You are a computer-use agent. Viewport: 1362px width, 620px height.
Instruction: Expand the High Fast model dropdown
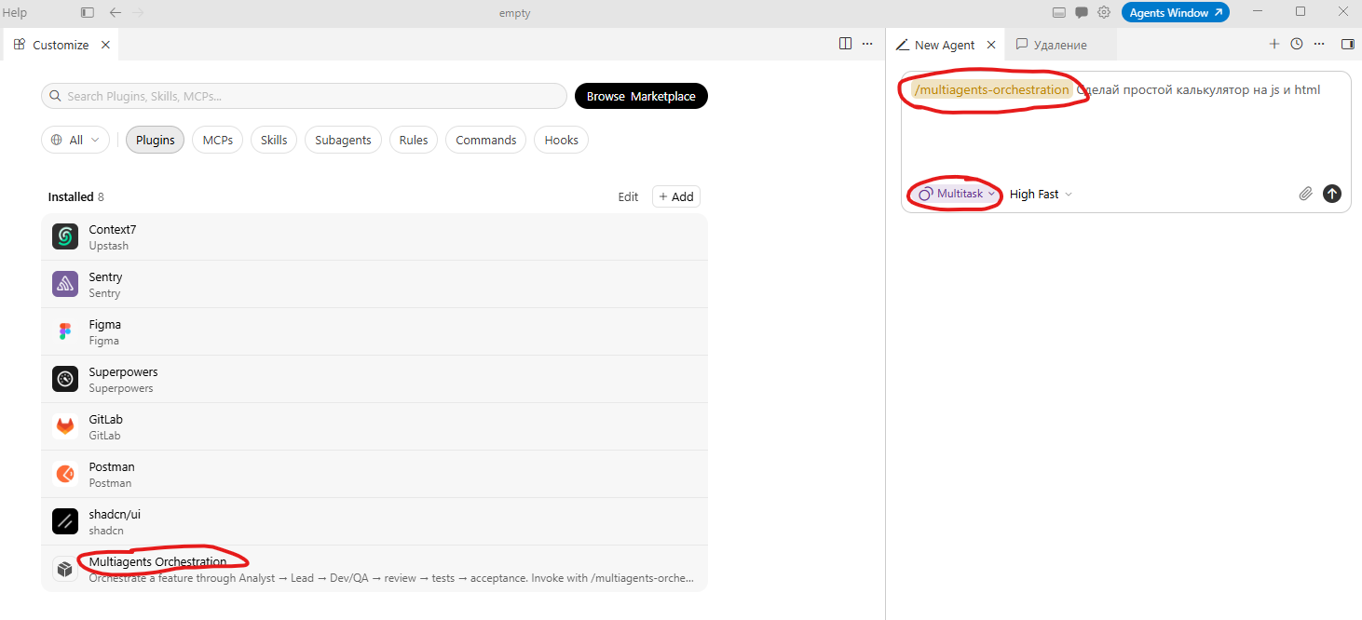[1041, 195]
